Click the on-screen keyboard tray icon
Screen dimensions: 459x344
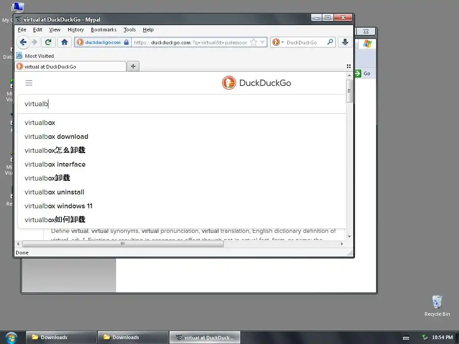click(x=406, y=338)
